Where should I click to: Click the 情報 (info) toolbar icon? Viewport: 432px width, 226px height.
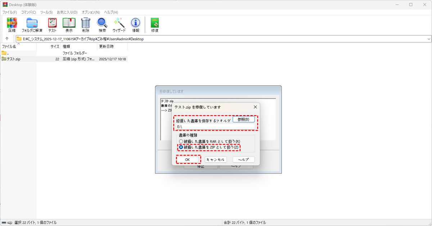click(135, 24)
